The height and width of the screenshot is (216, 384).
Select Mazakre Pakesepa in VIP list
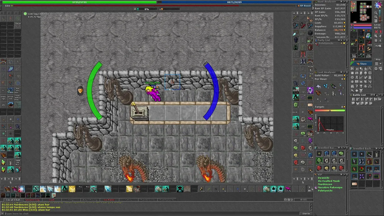(x=330, y=187)
